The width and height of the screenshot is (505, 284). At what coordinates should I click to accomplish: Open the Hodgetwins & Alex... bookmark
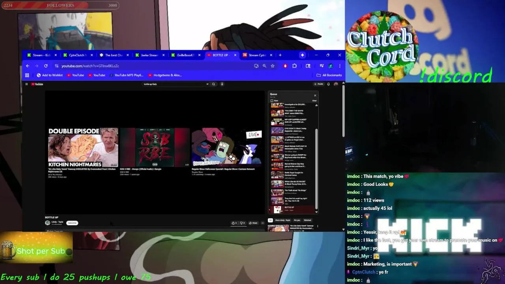165,75
